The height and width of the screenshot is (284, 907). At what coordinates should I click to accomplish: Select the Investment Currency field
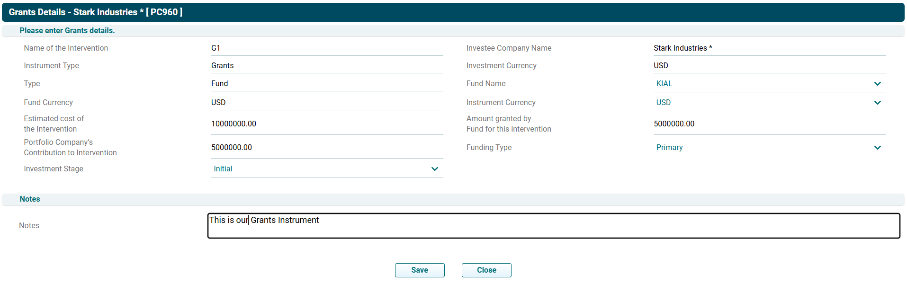point(769,66)
